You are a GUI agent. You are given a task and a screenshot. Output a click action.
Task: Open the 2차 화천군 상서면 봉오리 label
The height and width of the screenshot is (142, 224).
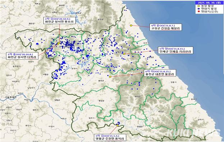point(59,20)
